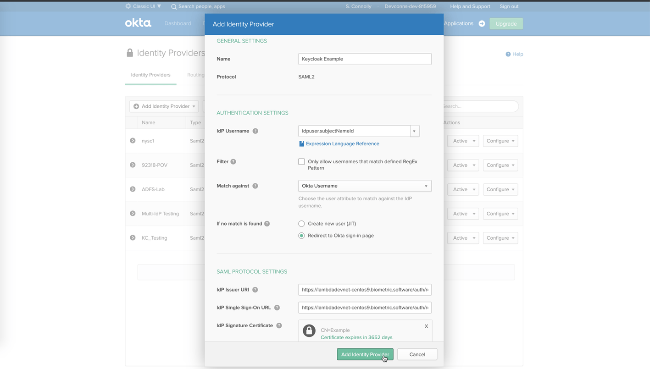Click the Add Identity Provider submit button
The image size is (650, 369).
(365, 354)
